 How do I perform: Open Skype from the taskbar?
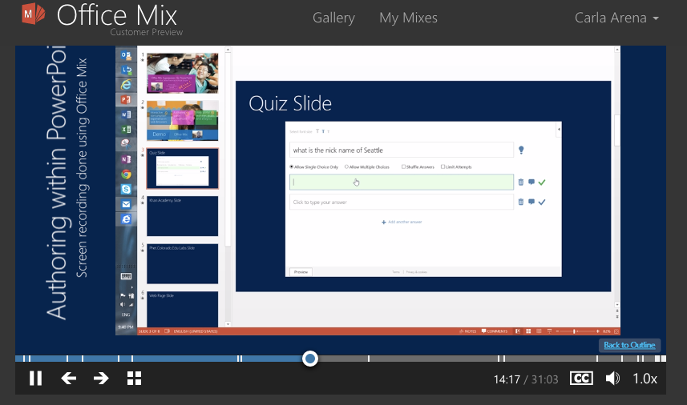tap(126, 189)
